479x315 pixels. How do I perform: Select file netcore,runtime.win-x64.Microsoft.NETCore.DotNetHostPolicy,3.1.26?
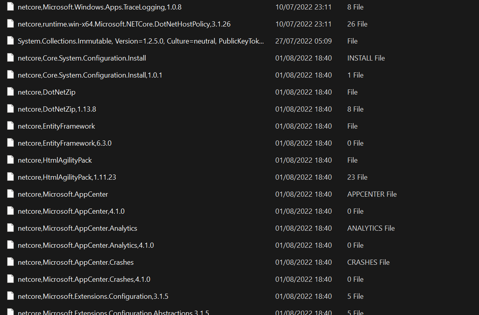pos(124,24)
